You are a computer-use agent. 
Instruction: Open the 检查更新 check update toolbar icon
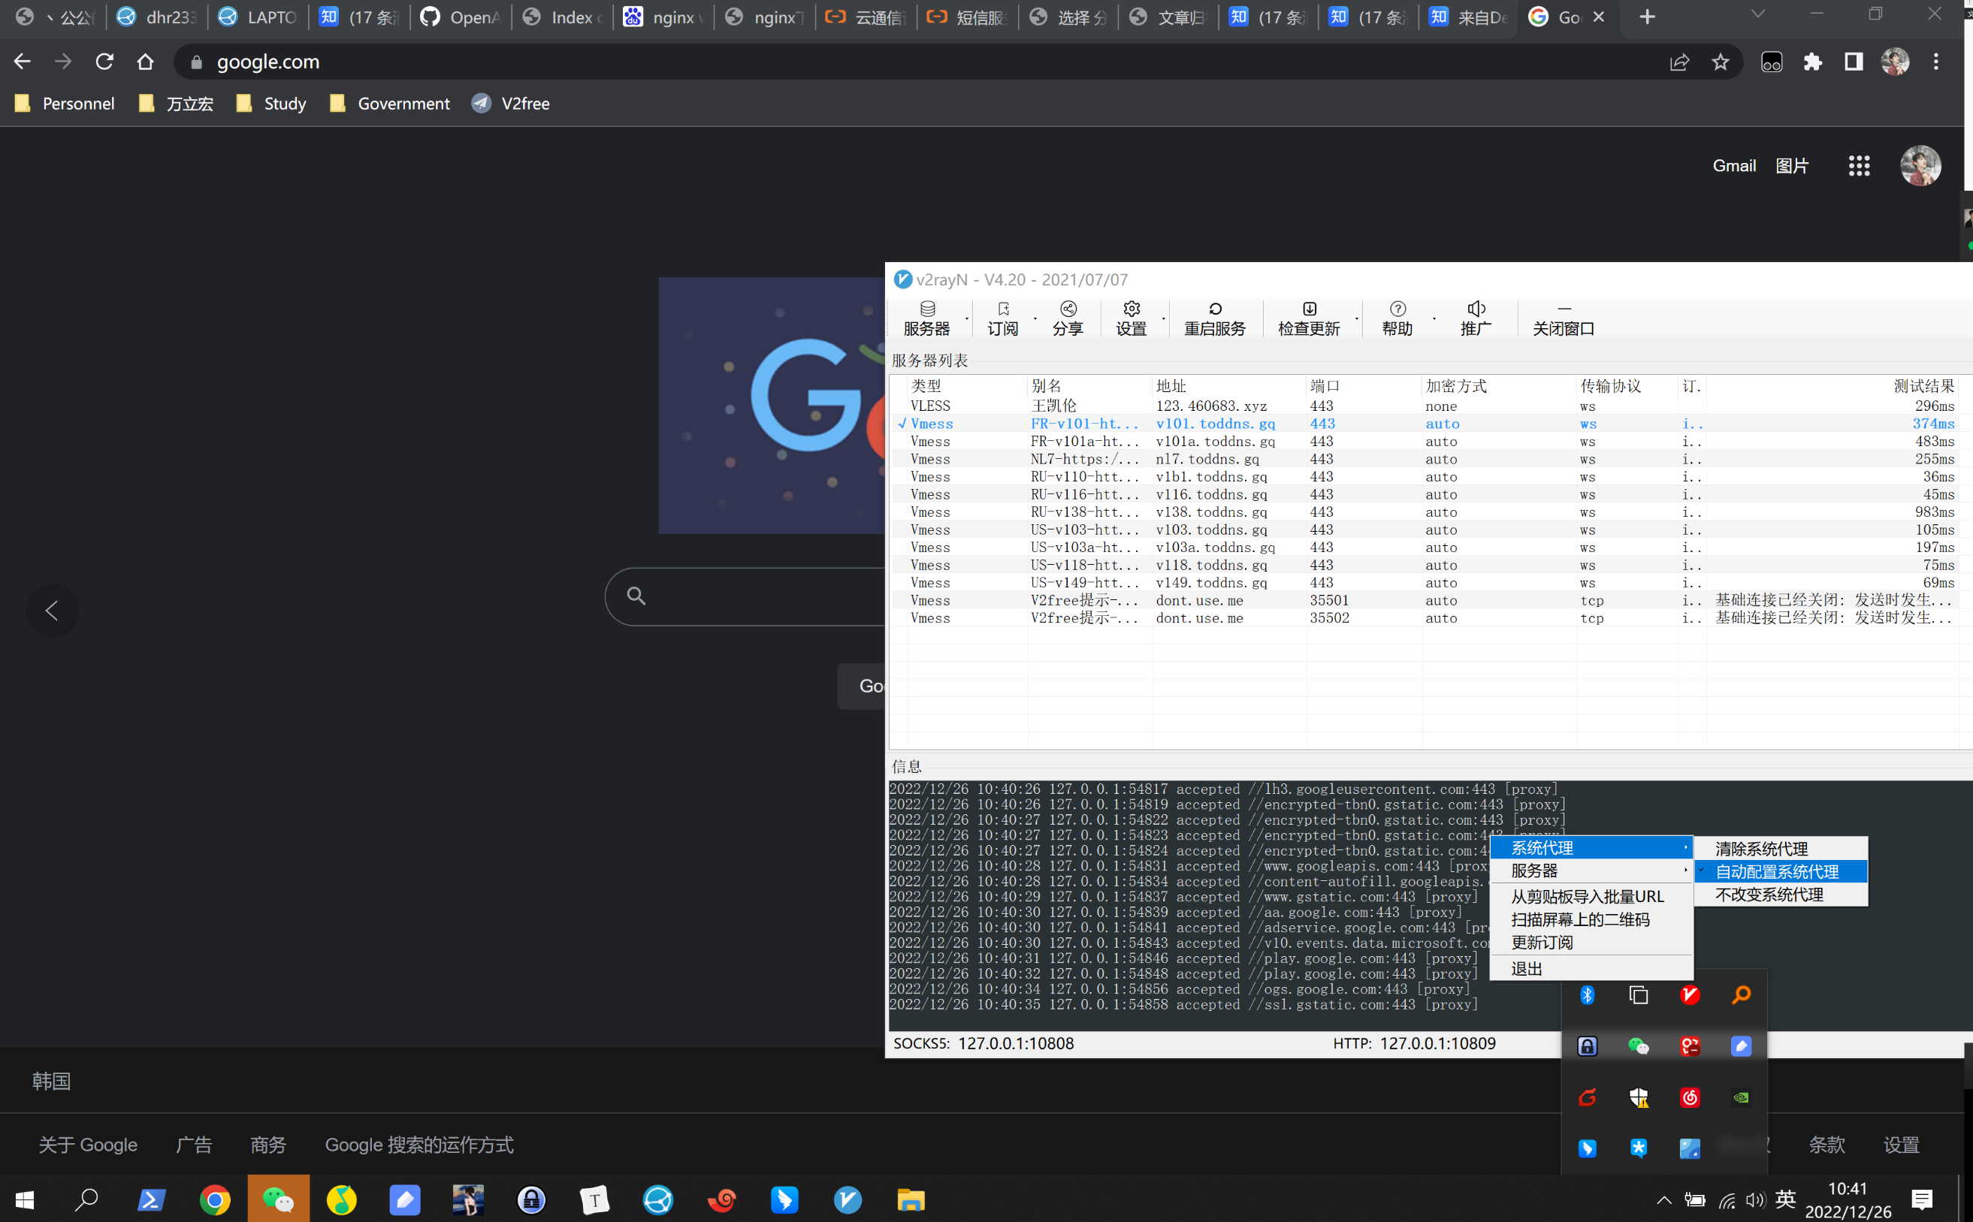click(1308, 318)
